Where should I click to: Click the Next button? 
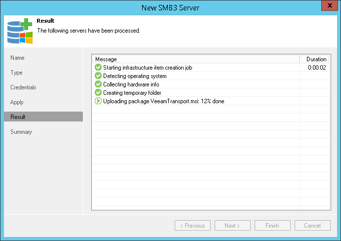(232, 226)
